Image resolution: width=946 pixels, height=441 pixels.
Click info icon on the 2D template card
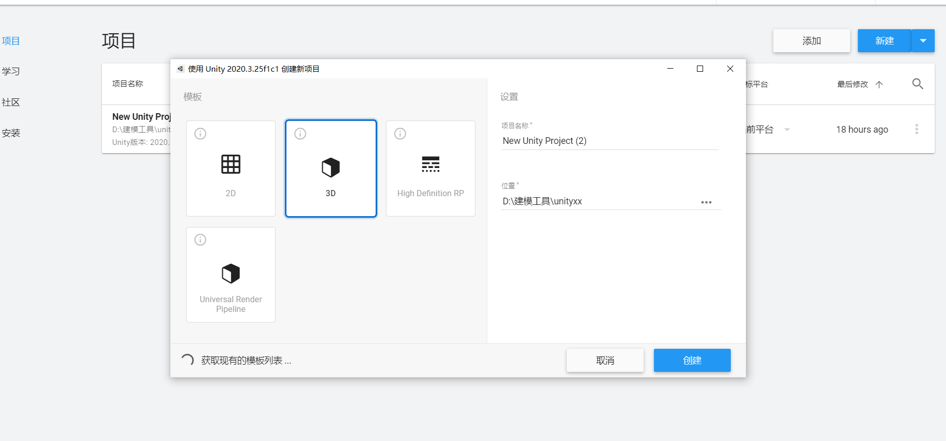pos(200,134)
